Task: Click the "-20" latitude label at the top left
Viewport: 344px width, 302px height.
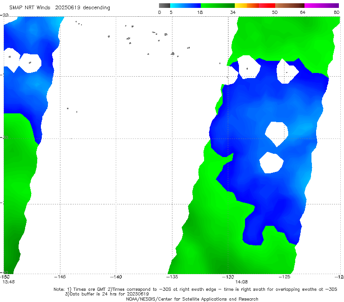Action: [x=4, y=15]
